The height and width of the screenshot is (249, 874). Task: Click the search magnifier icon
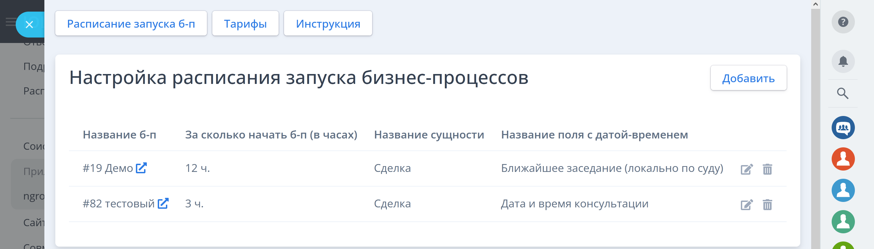click(x=843, y=93)
